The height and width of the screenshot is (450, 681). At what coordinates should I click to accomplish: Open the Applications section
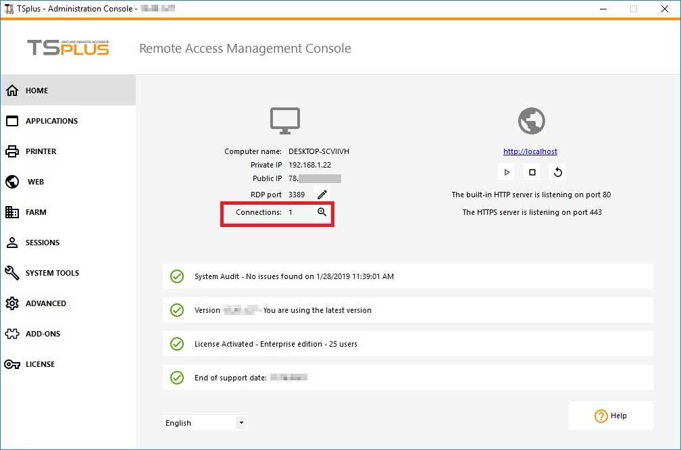[51, 121]
